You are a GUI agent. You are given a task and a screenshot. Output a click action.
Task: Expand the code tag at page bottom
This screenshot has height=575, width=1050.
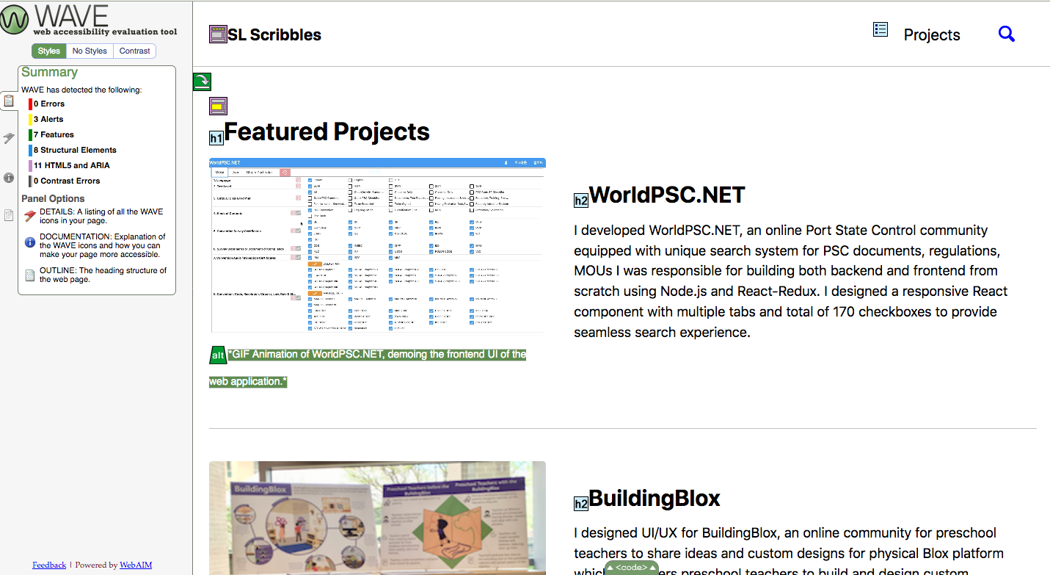click(632, 568)
